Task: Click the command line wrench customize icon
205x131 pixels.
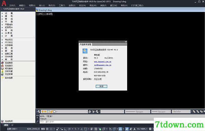Action: click(37, 121)
